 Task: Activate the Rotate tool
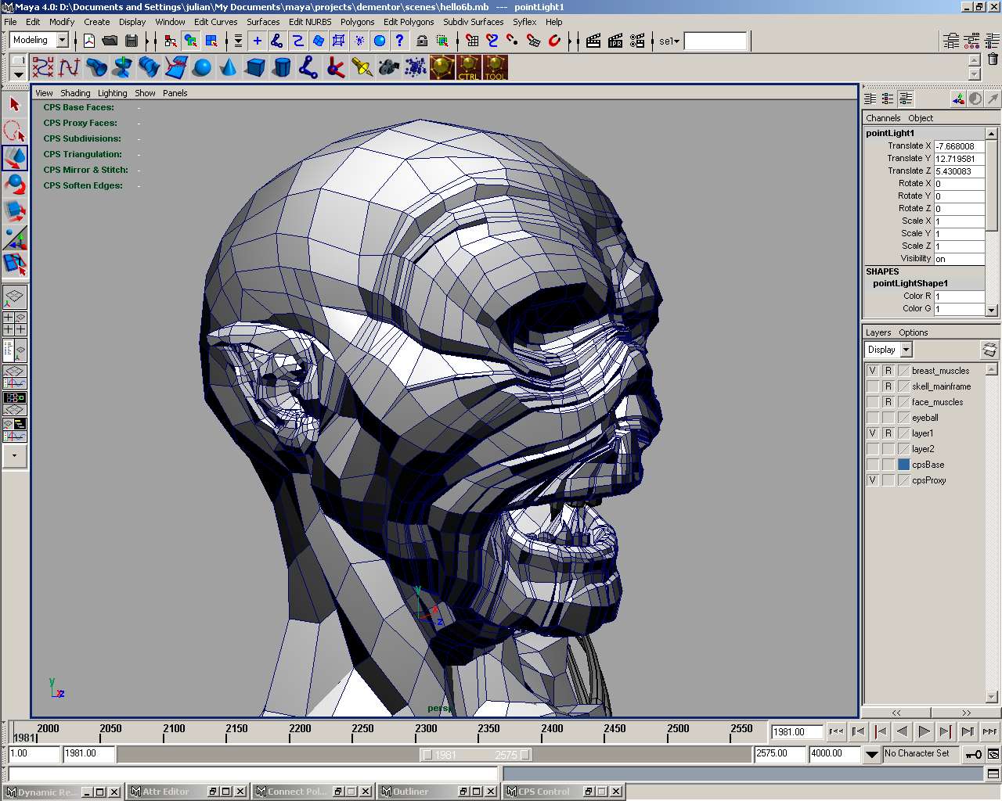coord(15,184)
